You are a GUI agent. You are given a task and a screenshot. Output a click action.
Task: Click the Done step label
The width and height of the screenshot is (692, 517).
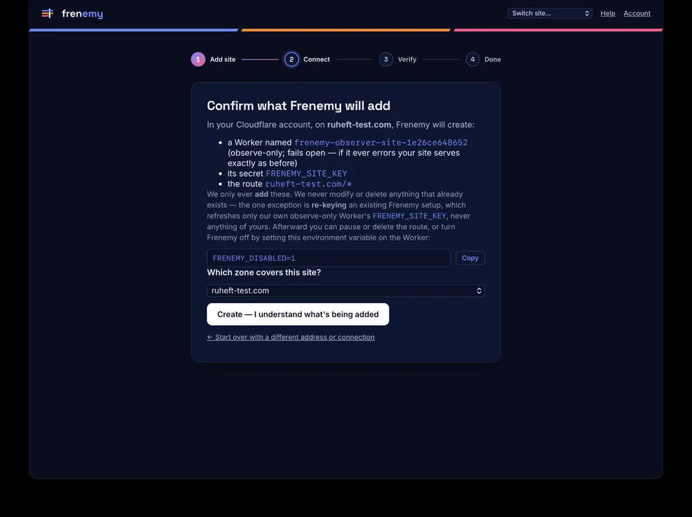493,59
